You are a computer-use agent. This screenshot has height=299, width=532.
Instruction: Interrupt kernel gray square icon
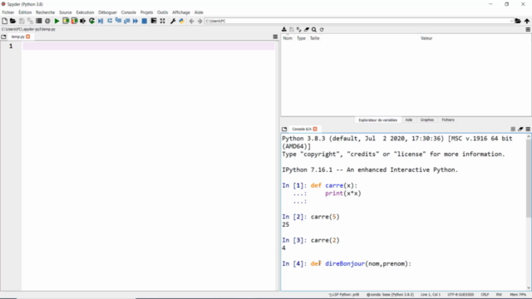(513, 130)
